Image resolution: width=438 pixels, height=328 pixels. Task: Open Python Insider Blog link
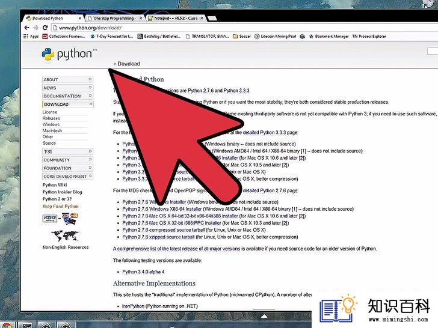point(63,192)
